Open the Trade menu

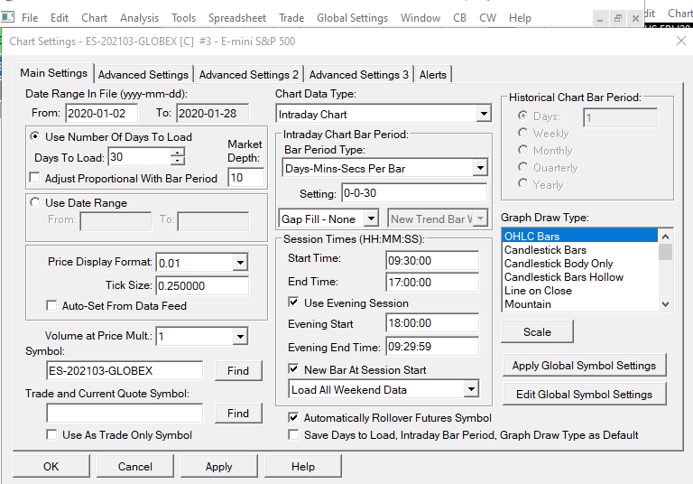(291, 18)
